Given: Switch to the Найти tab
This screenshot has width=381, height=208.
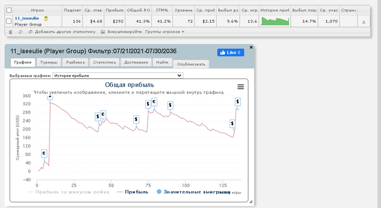Looking at the screenshot, I should [x=162, y=62].
